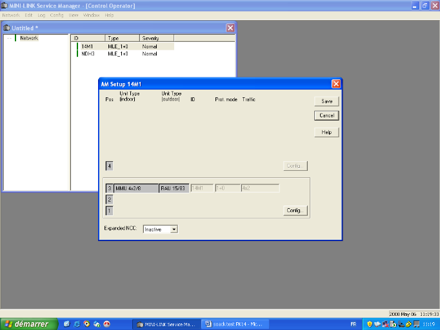Screen dimensions: 440x330
Task: Open the démarrer start menu
Action: pos(29,324)
